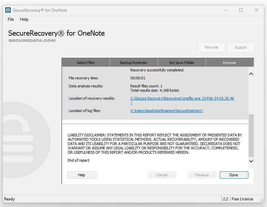The width and height of the screenshot is (267, 207).
Task: Minimize the SecureRecovery window
Action: (226, 10)
